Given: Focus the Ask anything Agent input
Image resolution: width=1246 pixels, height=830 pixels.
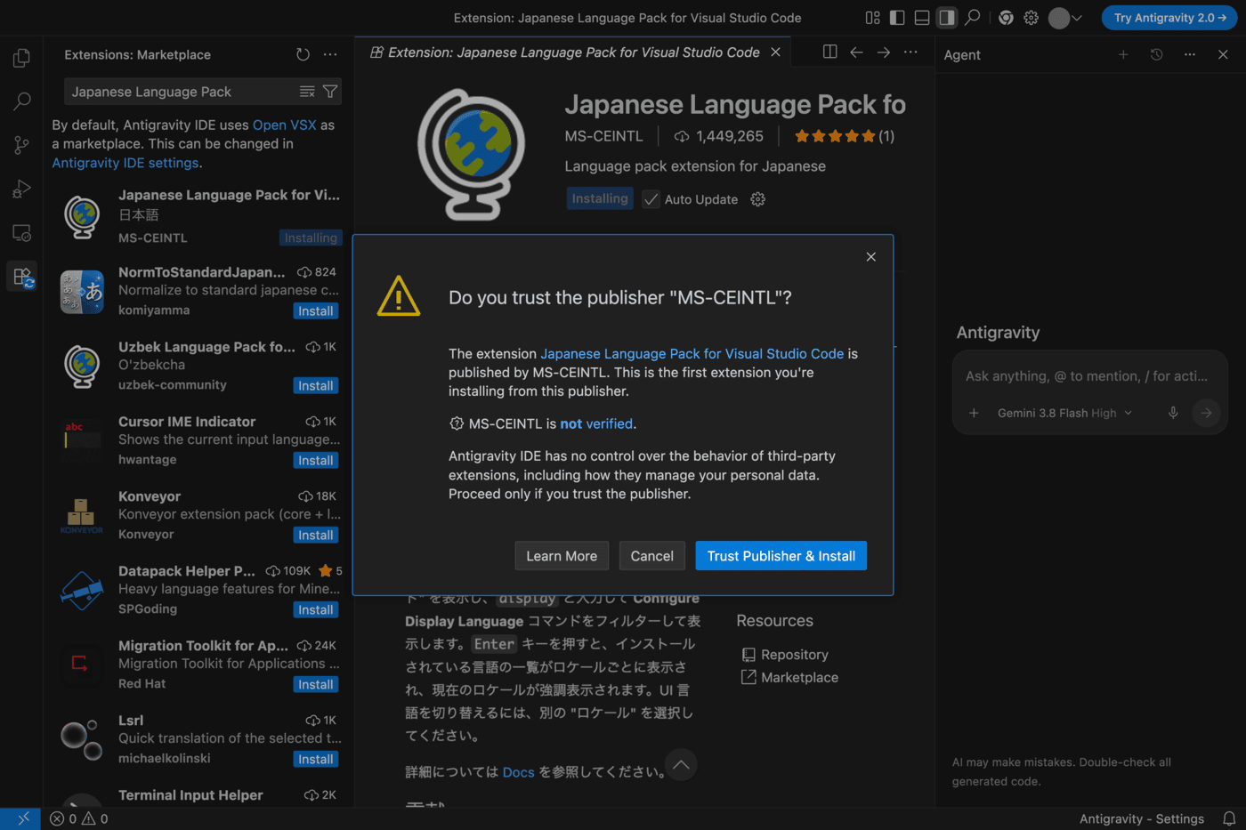Looking at the screenshot, I should click(1087, 376).
